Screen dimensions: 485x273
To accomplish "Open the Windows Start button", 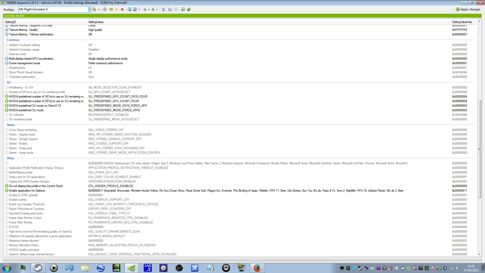I will (x=7, y=268).
